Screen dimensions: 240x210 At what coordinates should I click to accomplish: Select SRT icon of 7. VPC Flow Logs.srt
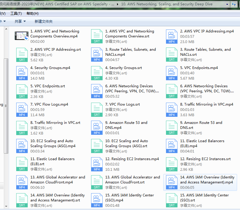tap(97, 110)
